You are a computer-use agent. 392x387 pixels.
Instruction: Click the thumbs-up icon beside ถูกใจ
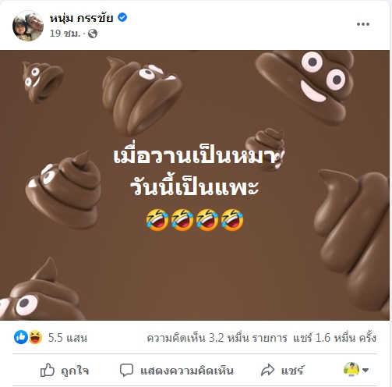pyautogui.click(x=48, y=370)
